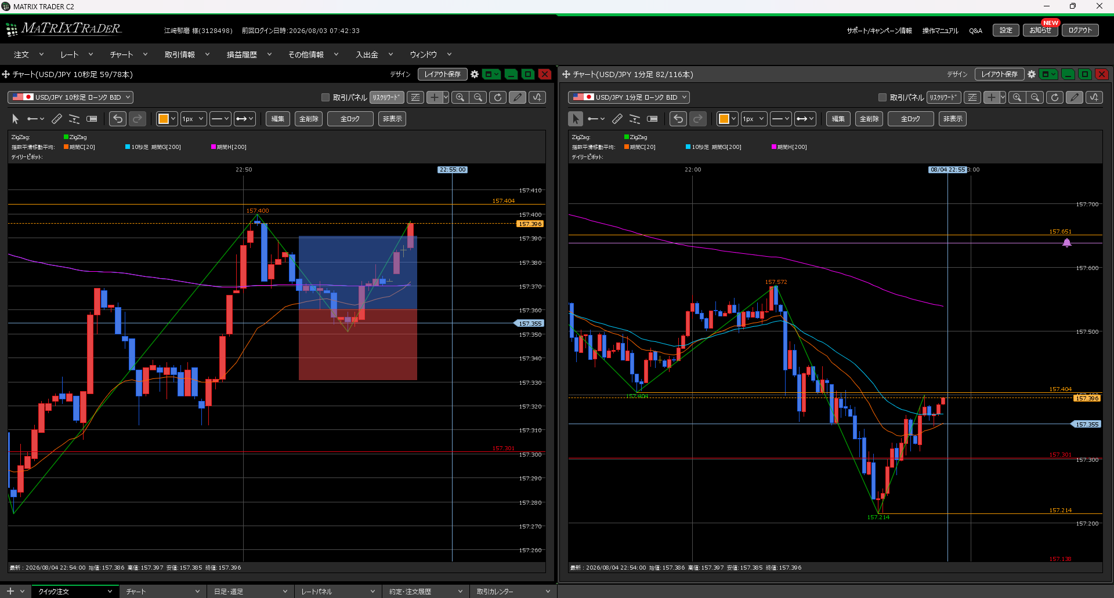Toggle 全ロック in the 10秒足 chart

click(350, 119)
